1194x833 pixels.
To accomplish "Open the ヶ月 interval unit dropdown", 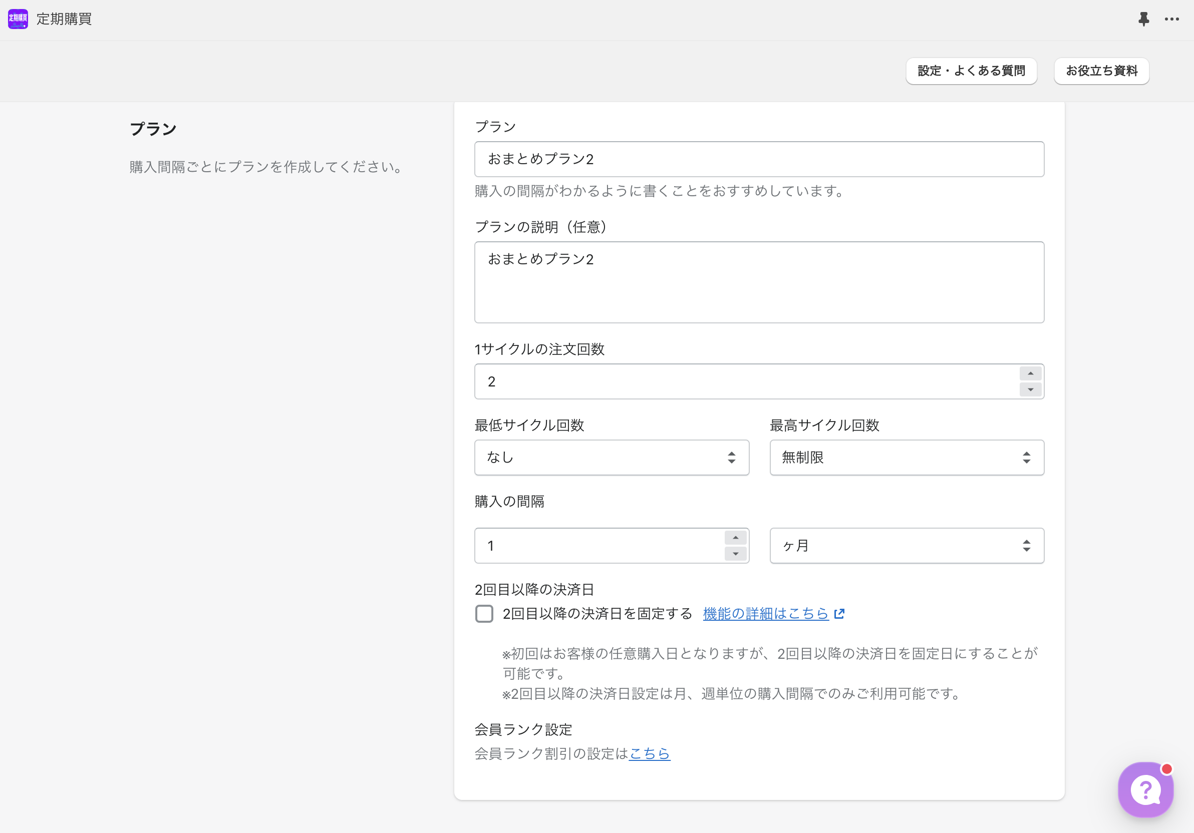I will tap(906, 546).
